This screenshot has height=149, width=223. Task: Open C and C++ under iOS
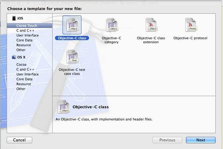(25, 30)
